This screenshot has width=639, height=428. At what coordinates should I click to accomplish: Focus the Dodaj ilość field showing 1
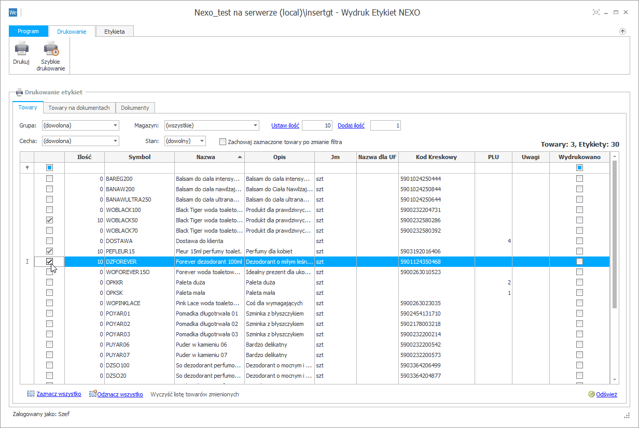pyautogui.click(x=385, y=125)
